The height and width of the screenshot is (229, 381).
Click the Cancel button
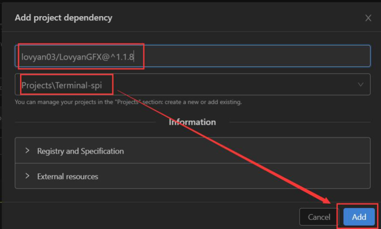319,217
